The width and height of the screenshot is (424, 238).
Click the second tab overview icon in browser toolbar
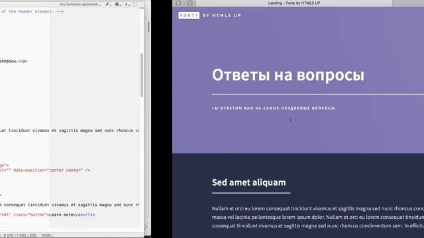point(190,3)
